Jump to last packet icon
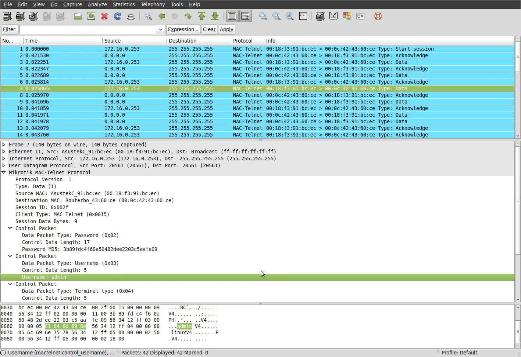 tap(215, 16)
